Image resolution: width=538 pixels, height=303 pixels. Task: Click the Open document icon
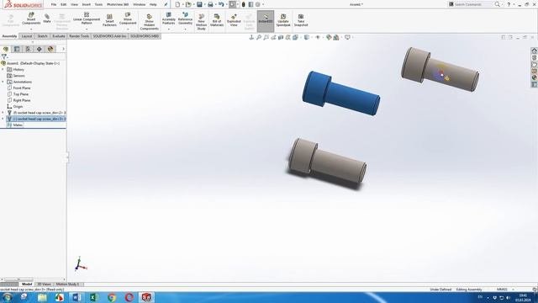pyautogui.click(x=188, y=4)
